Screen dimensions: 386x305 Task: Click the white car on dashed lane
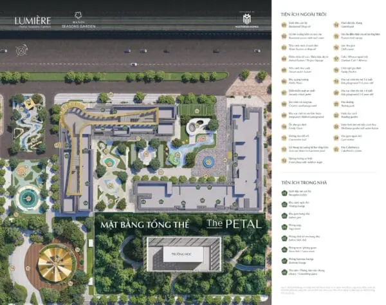click(134, 64)
